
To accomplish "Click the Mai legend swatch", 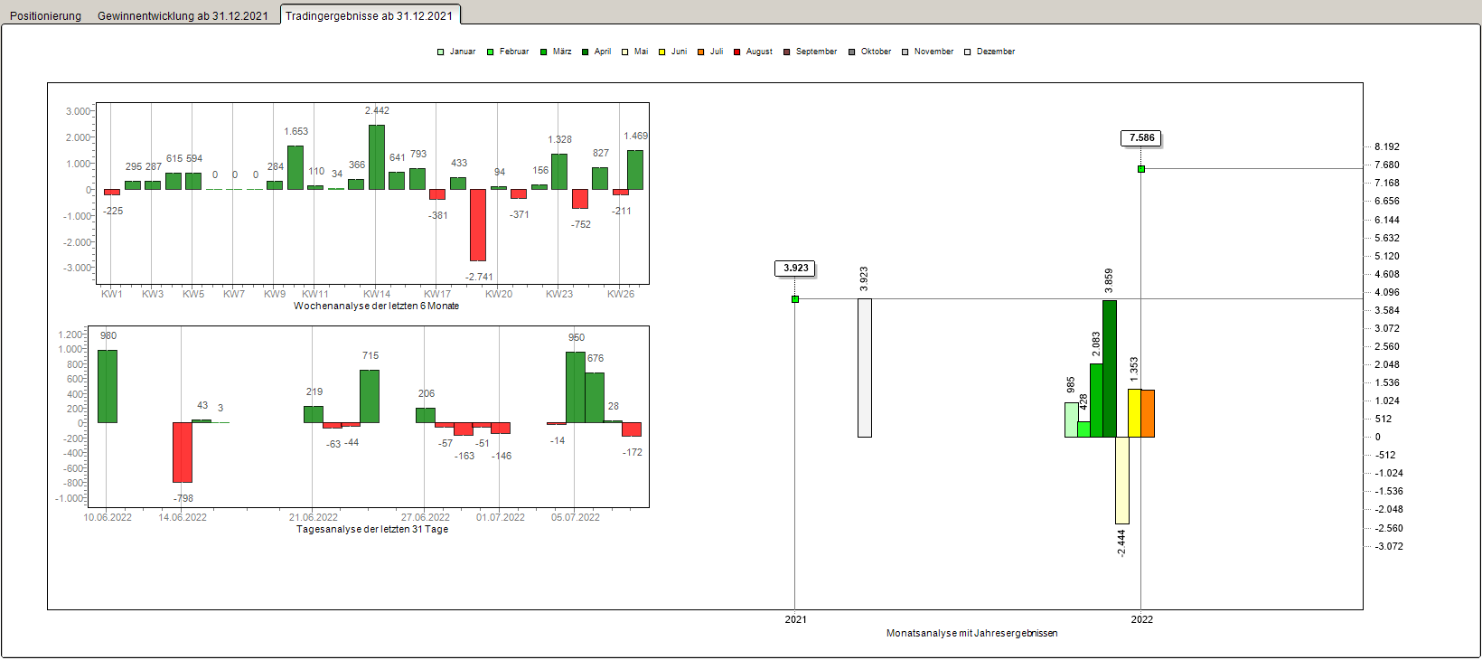I will point(625,52).
